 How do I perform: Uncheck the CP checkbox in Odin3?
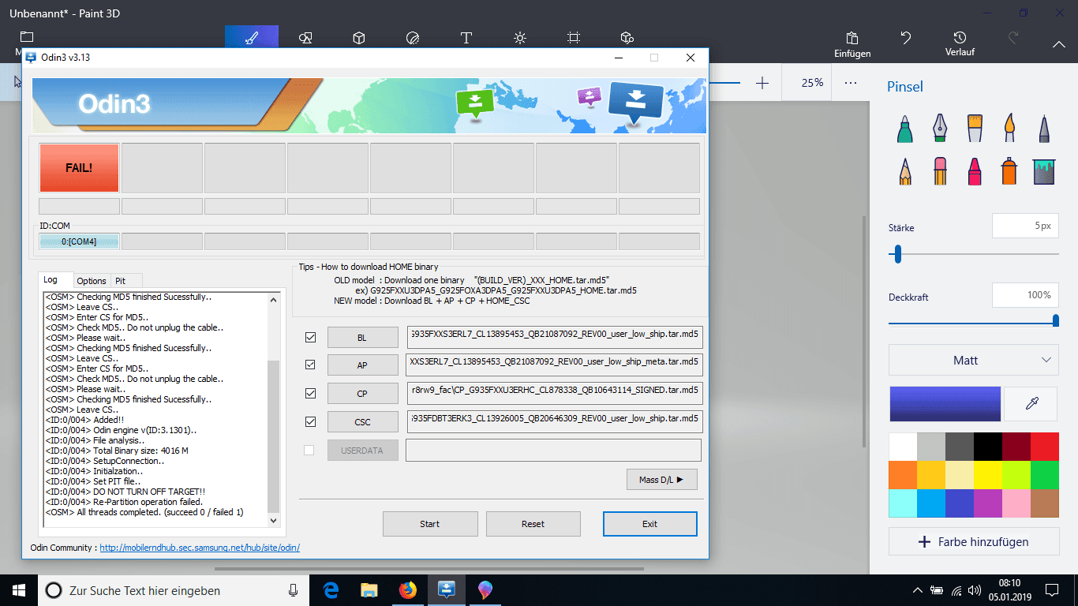310,393
